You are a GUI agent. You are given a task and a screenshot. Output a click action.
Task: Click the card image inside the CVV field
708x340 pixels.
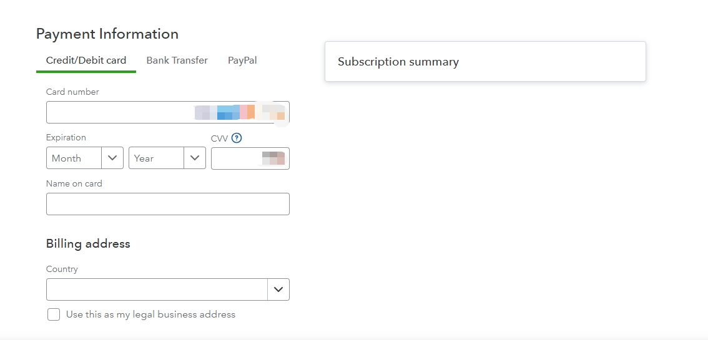(273, 158)
